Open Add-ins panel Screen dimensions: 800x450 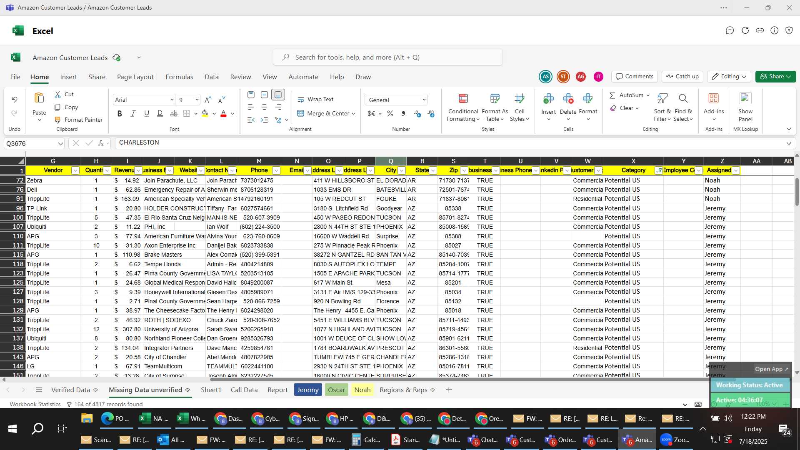pos(714,107)
